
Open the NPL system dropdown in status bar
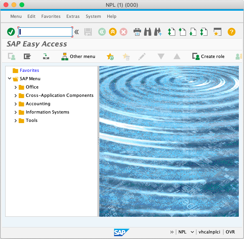point(192,232)
